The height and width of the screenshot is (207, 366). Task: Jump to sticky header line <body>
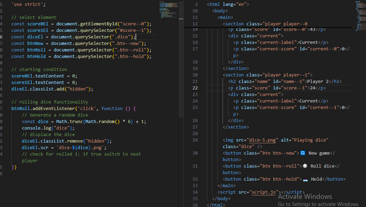pyautogui.click(x=220, y=11)
